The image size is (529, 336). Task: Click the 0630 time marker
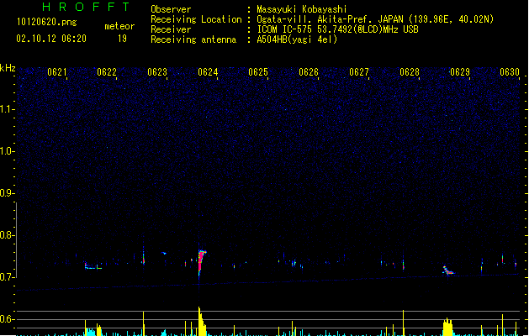[510, 72]
